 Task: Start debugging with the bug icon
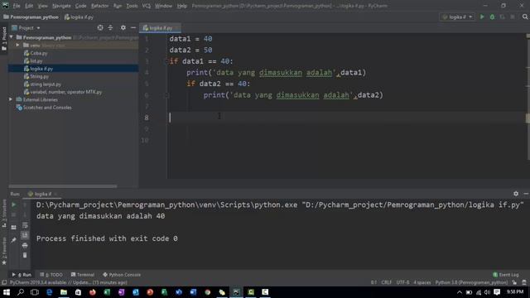[492, 17]
